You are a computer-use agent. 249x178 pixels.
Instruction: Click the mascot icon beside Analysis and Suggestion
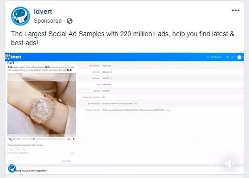12,168
